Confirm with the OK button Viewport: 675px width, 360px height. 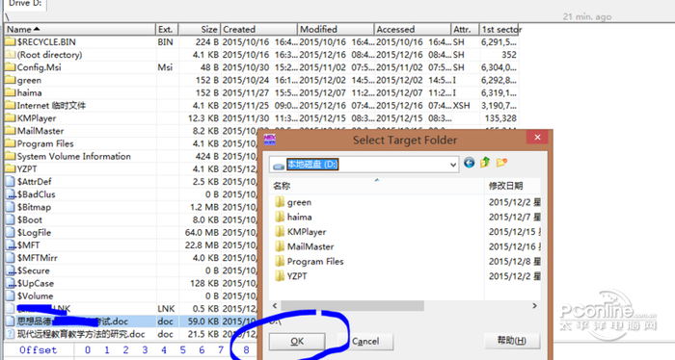pyautogui.click(x=297, y=342)
